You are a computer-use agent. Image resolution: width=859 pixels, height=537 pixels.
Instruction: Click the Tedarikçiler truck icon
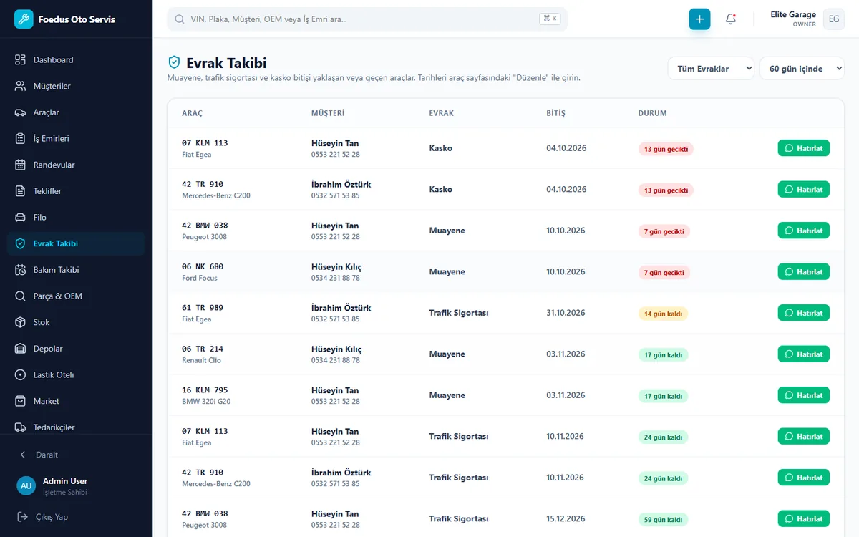(20, 427)
